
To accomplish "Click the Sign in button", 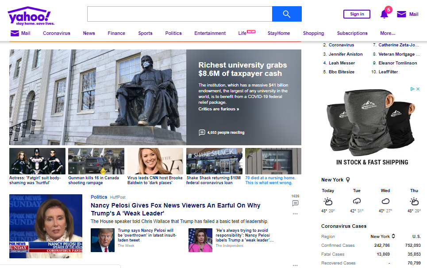I will (x=357, y=14).
